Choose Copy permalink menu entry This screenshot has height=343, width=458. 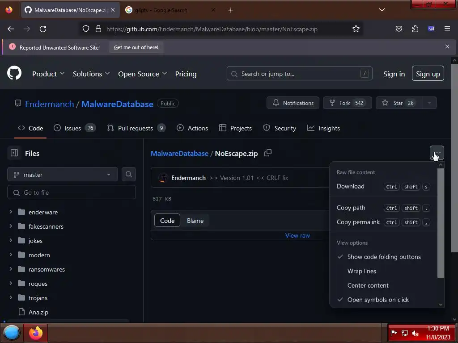tap(383, 222)
